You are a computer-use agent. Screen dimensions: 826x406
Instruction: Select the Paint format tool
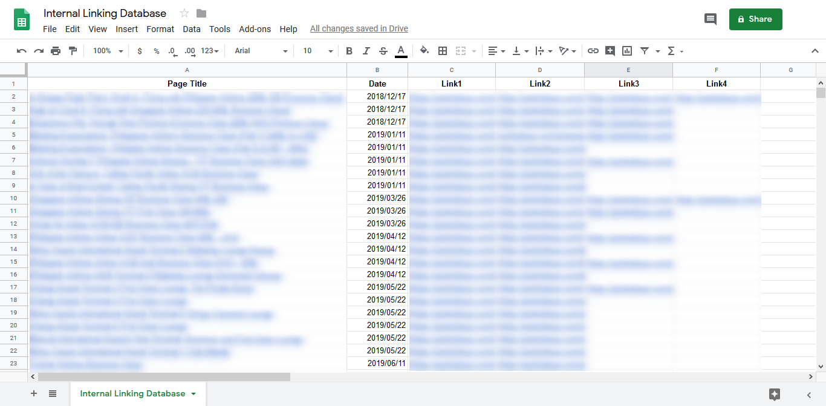(73, 51)
